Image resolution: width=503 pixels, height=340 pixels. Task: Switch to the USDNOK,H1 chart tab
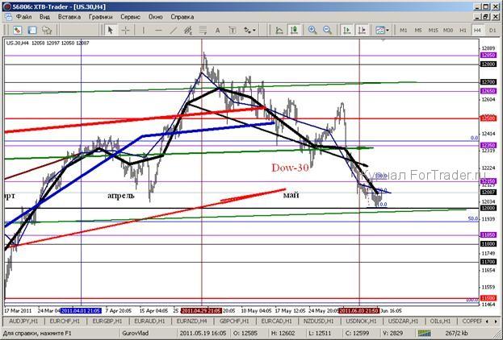361,321
